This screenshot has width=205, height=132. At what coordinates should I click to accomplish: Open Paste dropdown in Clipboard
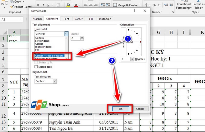coord(4,8)
